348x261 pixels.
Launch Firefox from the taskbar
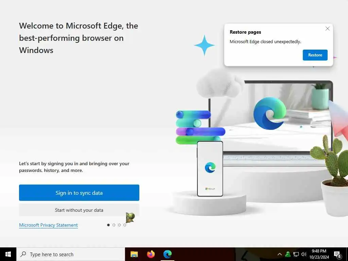pos(151,254)
